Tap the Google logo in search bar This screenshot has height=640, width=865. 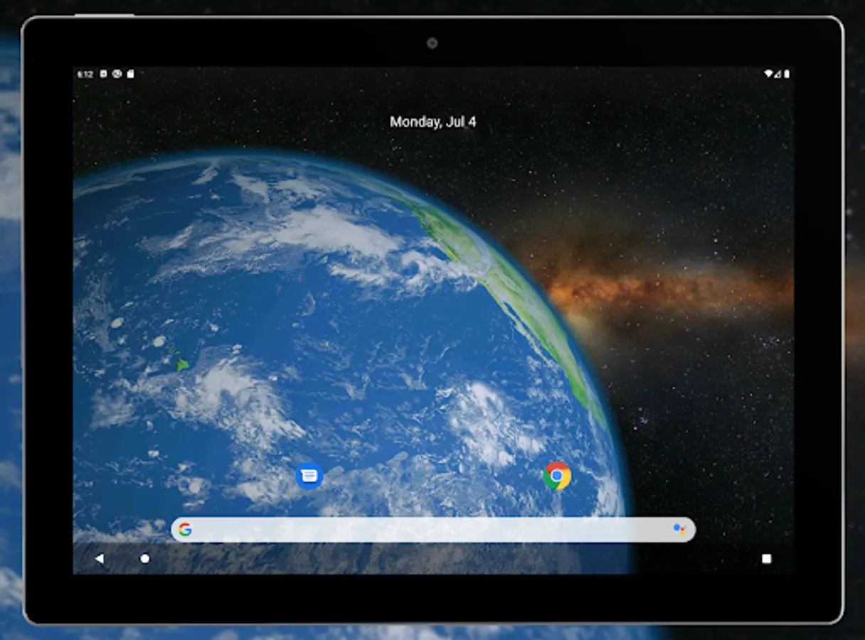185,530
